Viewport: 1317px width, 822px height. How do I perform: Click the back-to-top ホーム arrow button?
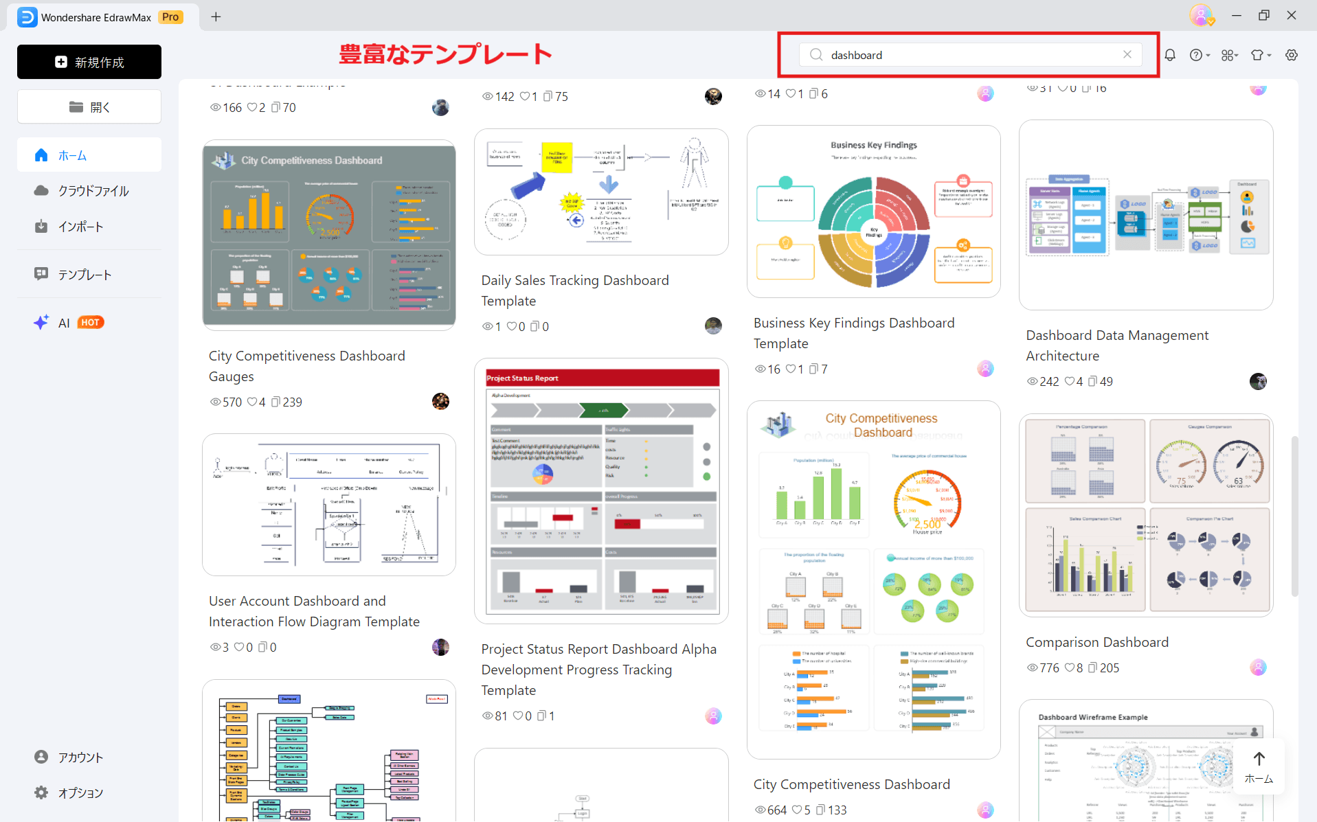coord(1259,767)
